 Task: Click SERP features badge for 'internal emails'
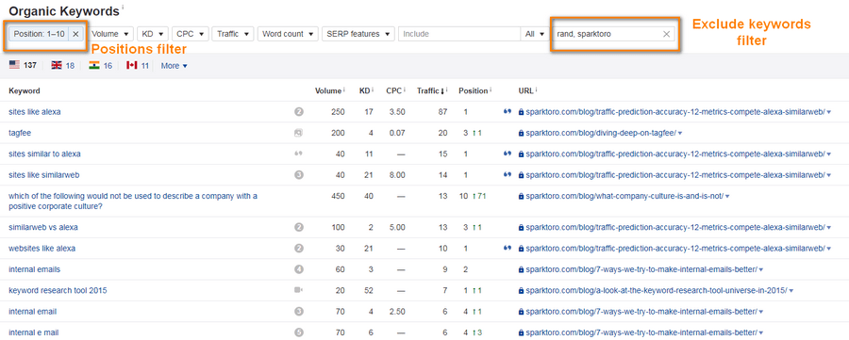[299, 269]
